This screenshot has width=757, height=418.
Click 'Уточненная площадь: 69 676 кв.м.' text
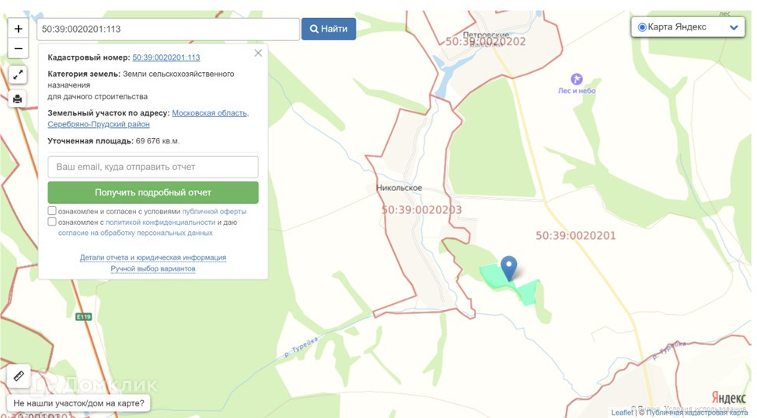(113, 141)
